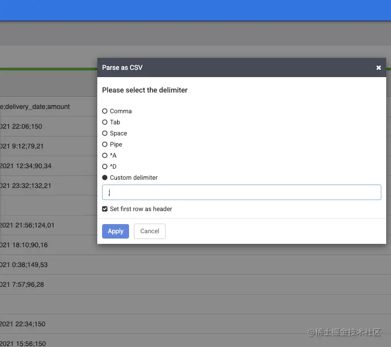Screen dimensions: 391x347
Task: Click the row containing '12:34;90,34'
Action: [49, 166]
